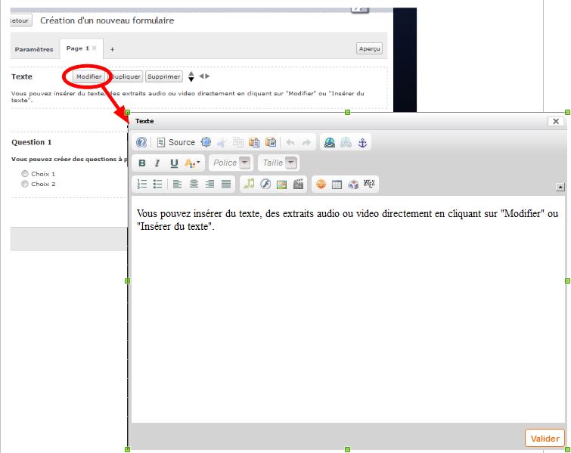
Task: Insert an audio file with music note icon
Action: coord(249,184)
